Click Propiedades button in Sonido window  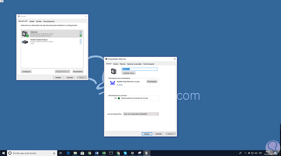(78, 71)
